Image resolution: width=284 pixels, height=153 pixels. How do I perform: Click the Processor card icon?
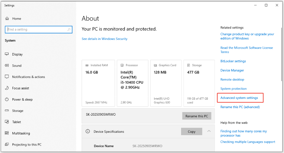[x=122, y=65]
